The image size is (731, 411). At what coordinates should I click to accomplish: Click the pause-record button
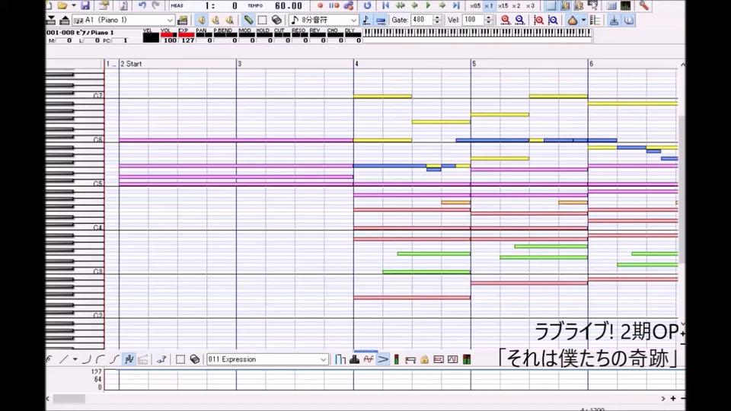334,5
